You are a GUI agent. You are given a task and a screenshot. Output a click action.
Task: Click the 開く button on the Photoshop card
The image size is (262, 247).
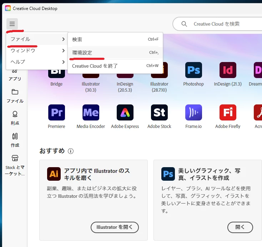pos(240,227)
